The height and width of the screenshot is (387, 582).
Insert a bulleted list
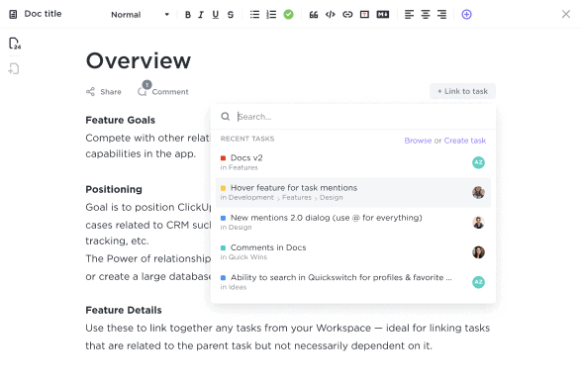[x=254, y=15]
